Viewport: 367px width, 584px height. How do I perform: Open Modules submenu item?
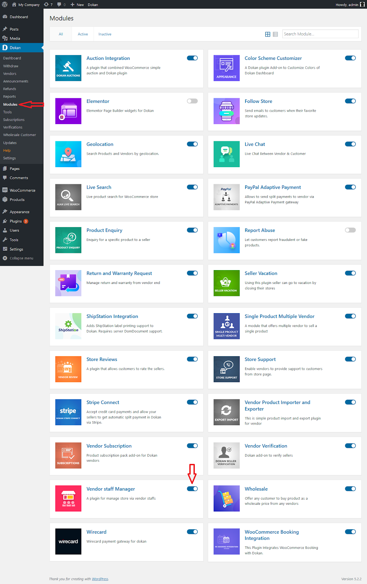[x=10, y=104]
